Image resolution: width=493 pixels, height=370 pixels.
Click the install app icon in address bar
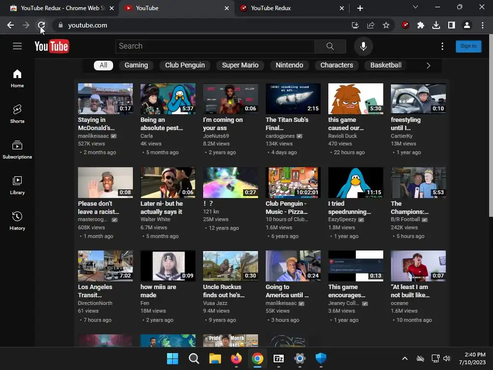tap(355, 25)
